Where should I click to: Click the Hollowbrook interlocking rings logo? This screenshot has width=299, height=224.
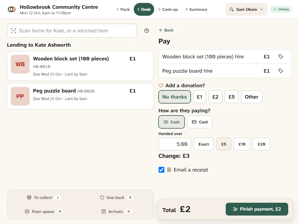12,9
